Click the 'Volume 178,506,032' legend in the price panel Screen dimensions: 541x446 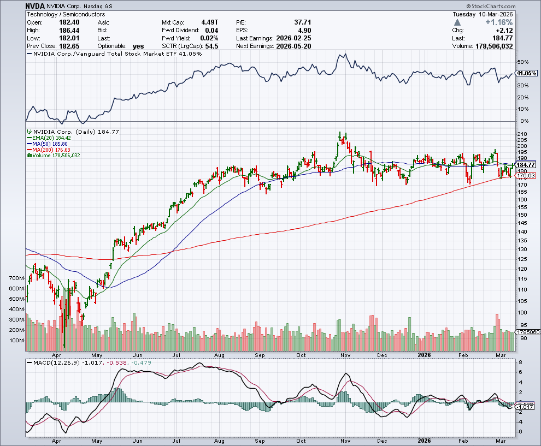tap(56, 156)
